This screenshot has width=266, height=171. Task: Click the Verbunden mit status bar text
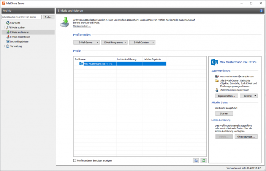(x=244, y=168)
